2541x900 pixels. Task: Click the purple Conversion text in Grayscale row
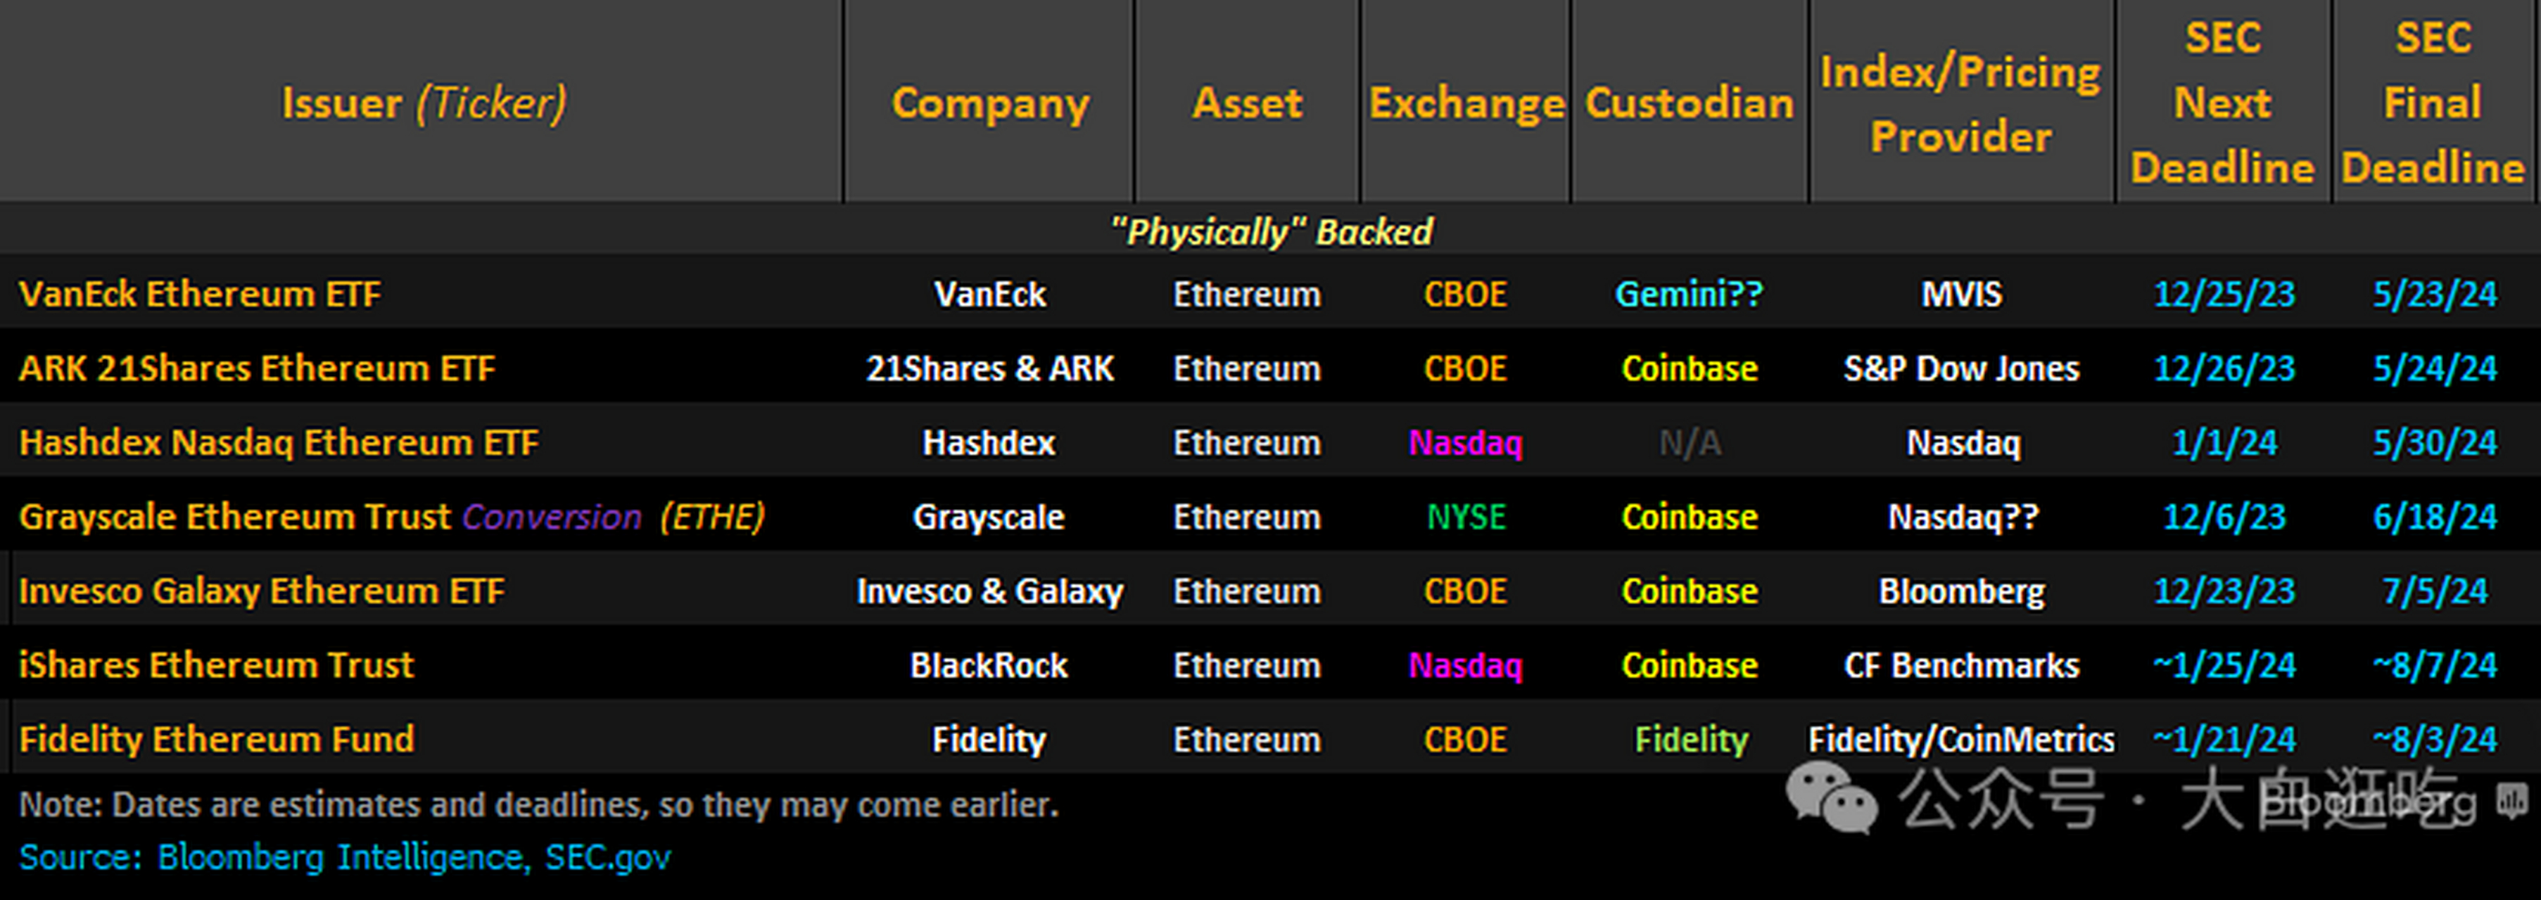[x=552, y=517]
